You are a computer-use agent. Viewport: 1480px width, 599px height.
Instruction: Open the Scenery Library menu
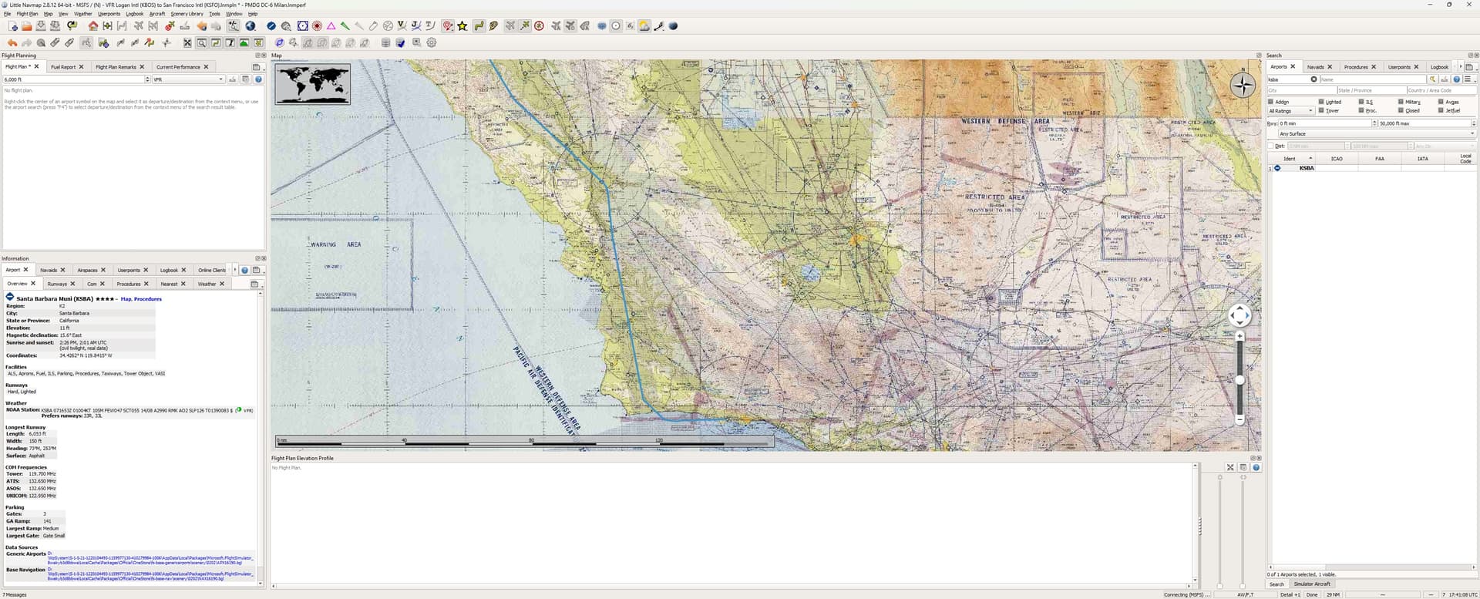tap(187, 14)
